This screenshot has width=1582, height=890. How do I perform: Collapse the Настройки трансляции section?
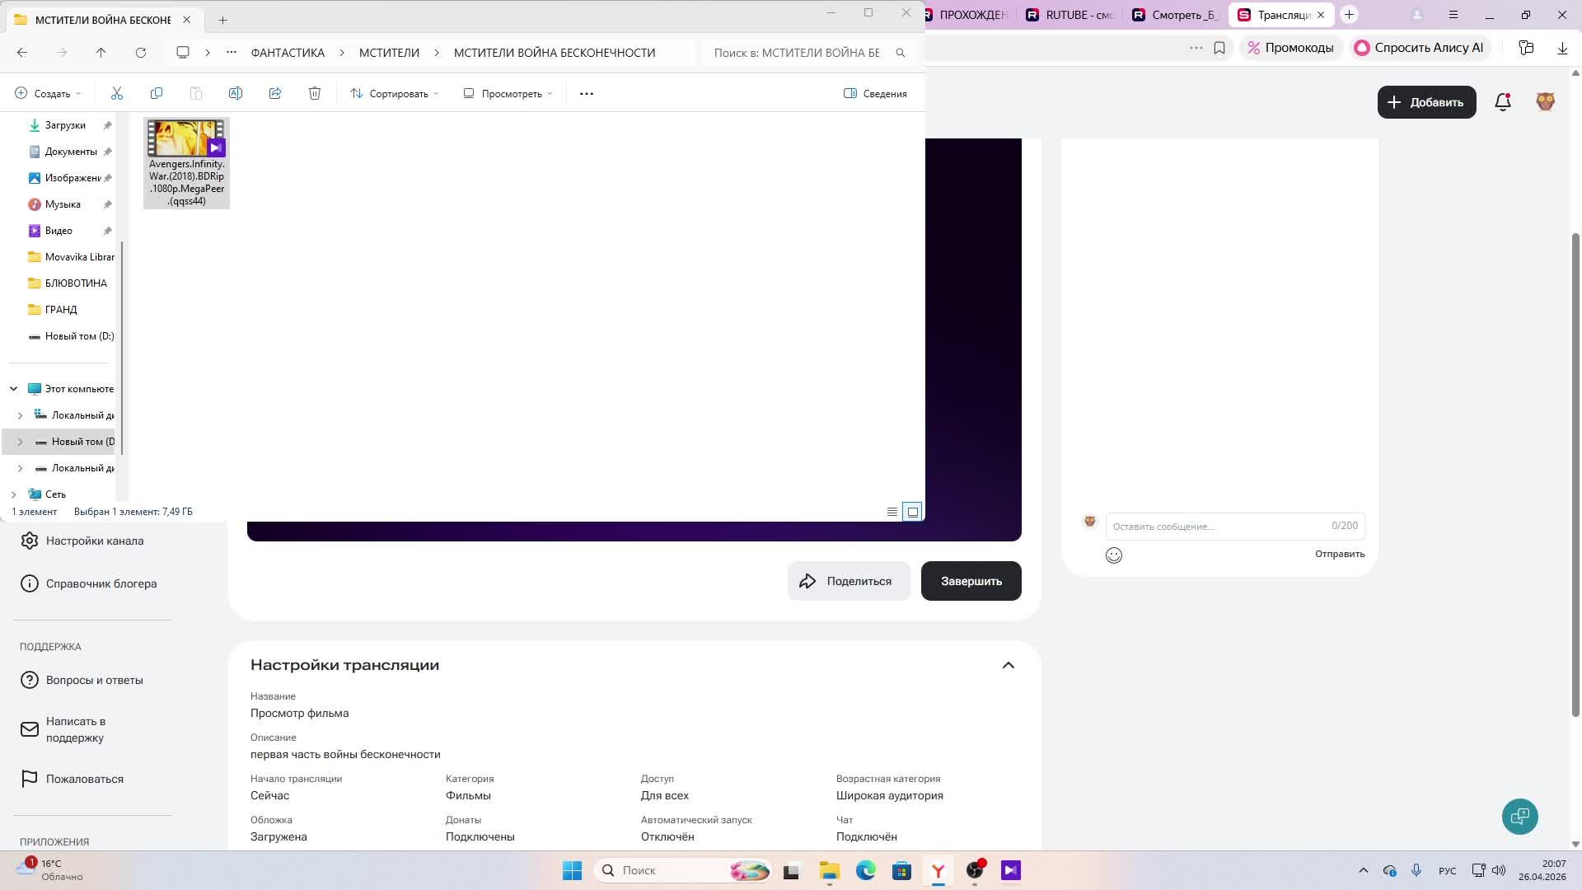pos(1008,666)
